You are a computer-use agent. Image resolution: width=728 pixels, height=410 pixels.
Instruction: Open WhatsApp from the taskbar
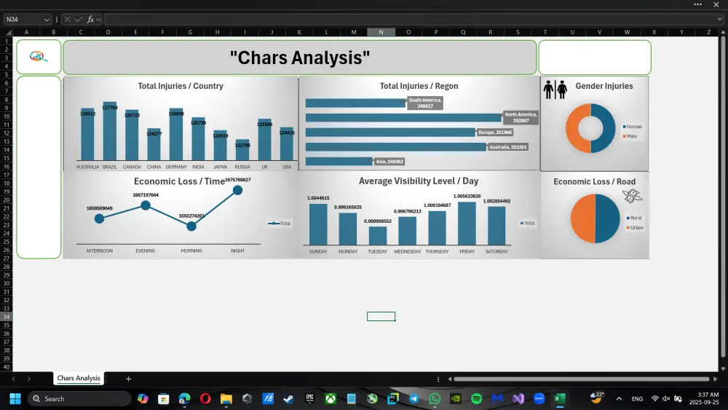[435, 399]
